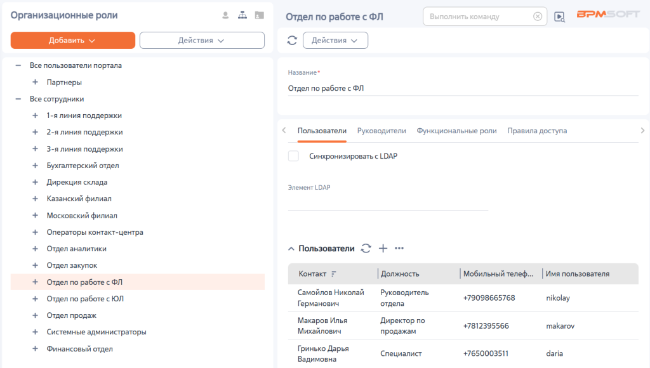Expand Финансовый отдел node
The height and width of the screenshot is (368, 650).
click(36, 349)
